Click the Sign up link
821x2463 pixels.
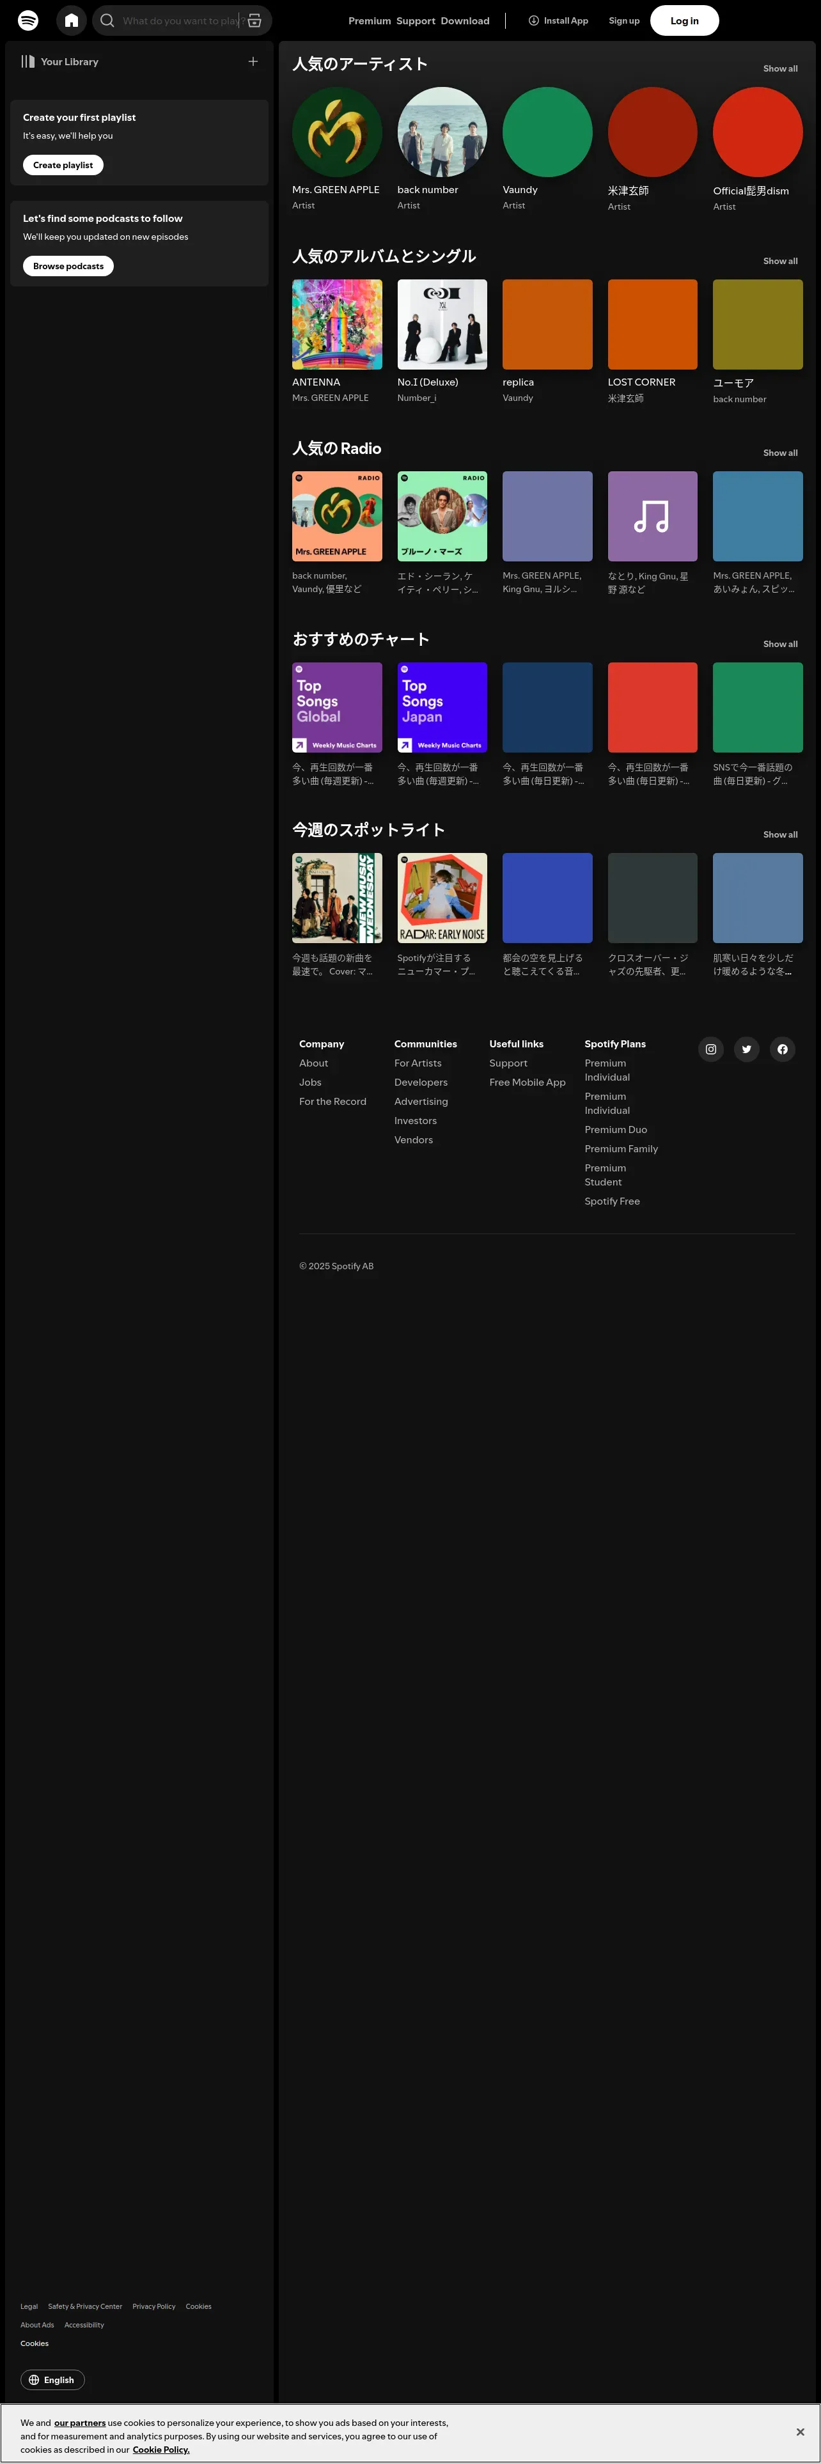point(624,20)
